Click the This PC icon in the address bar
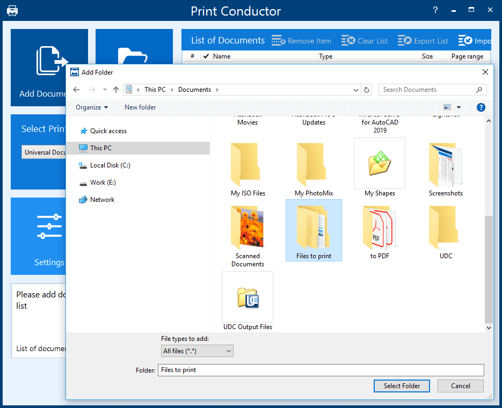Viewport: 502px width, 408px height. point(129,89)
